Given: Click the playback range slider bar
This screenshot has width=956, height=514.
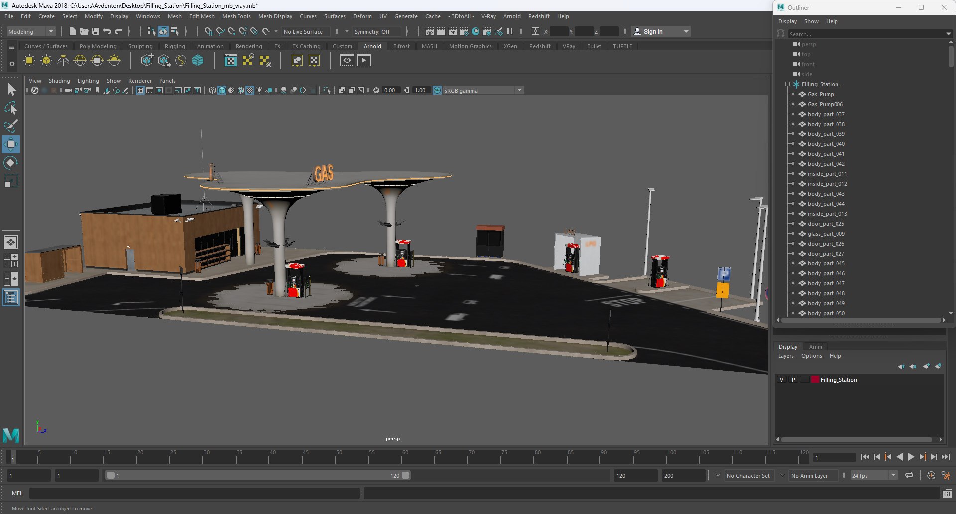Looking at the screenshot, I should point(258,475).
